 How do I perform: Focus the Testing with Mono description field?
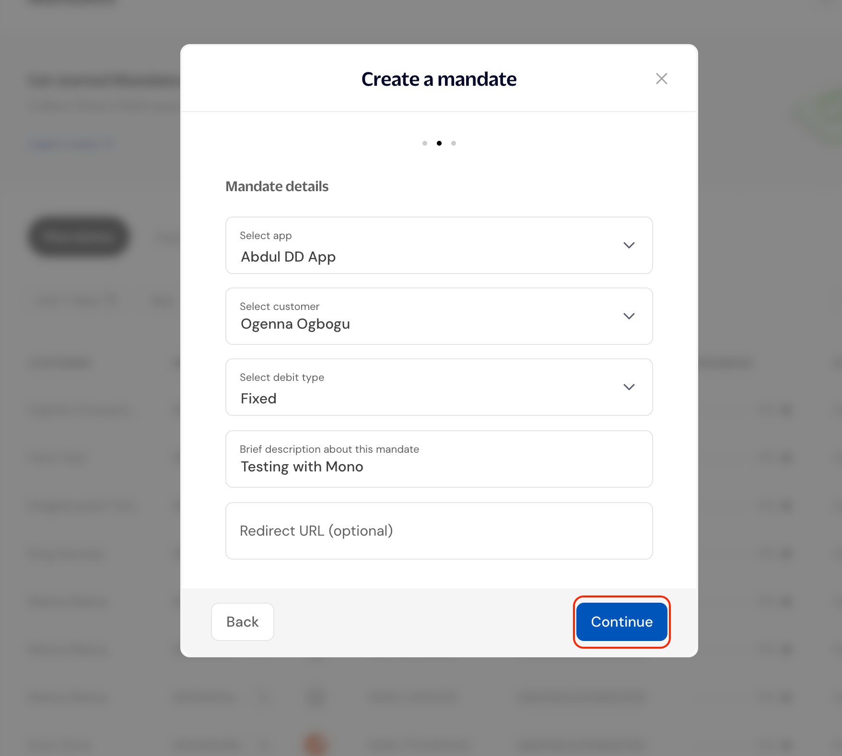click(439, 459)
